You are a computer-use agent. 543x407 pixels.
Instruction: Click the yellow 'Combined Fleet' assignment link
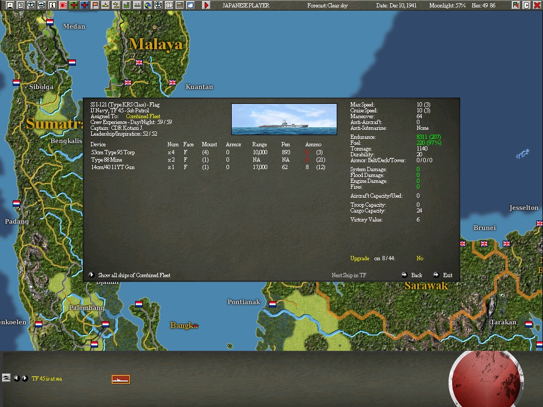pyautogui.click(x=143, y=116)
